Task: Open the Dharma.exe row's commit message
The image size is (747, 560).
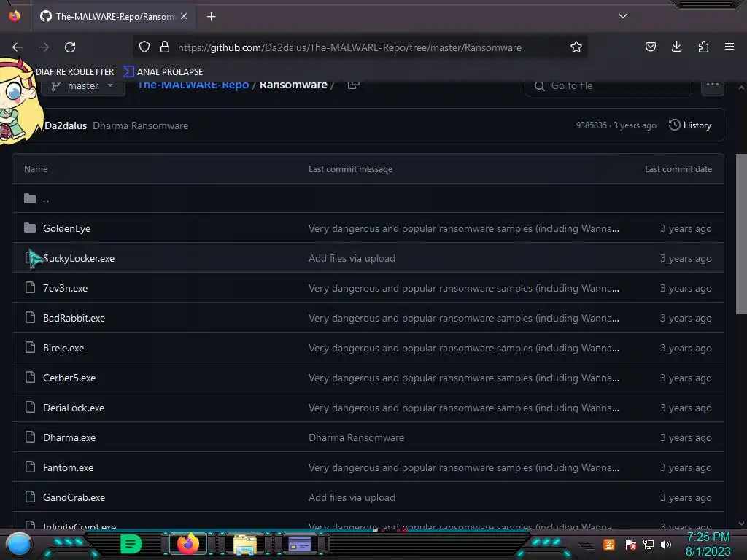Action: [356, 438]
